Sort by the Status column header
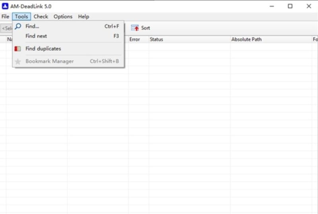This screenshot has width=318, height=214. [x=190, y=39]
